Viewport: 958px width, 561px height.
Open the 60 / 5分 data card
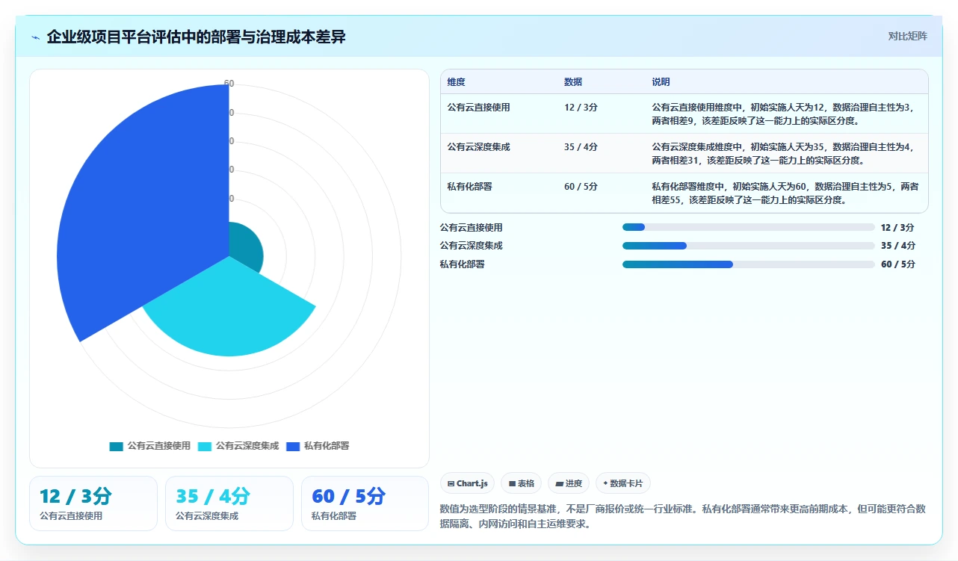tap(365, 503)
